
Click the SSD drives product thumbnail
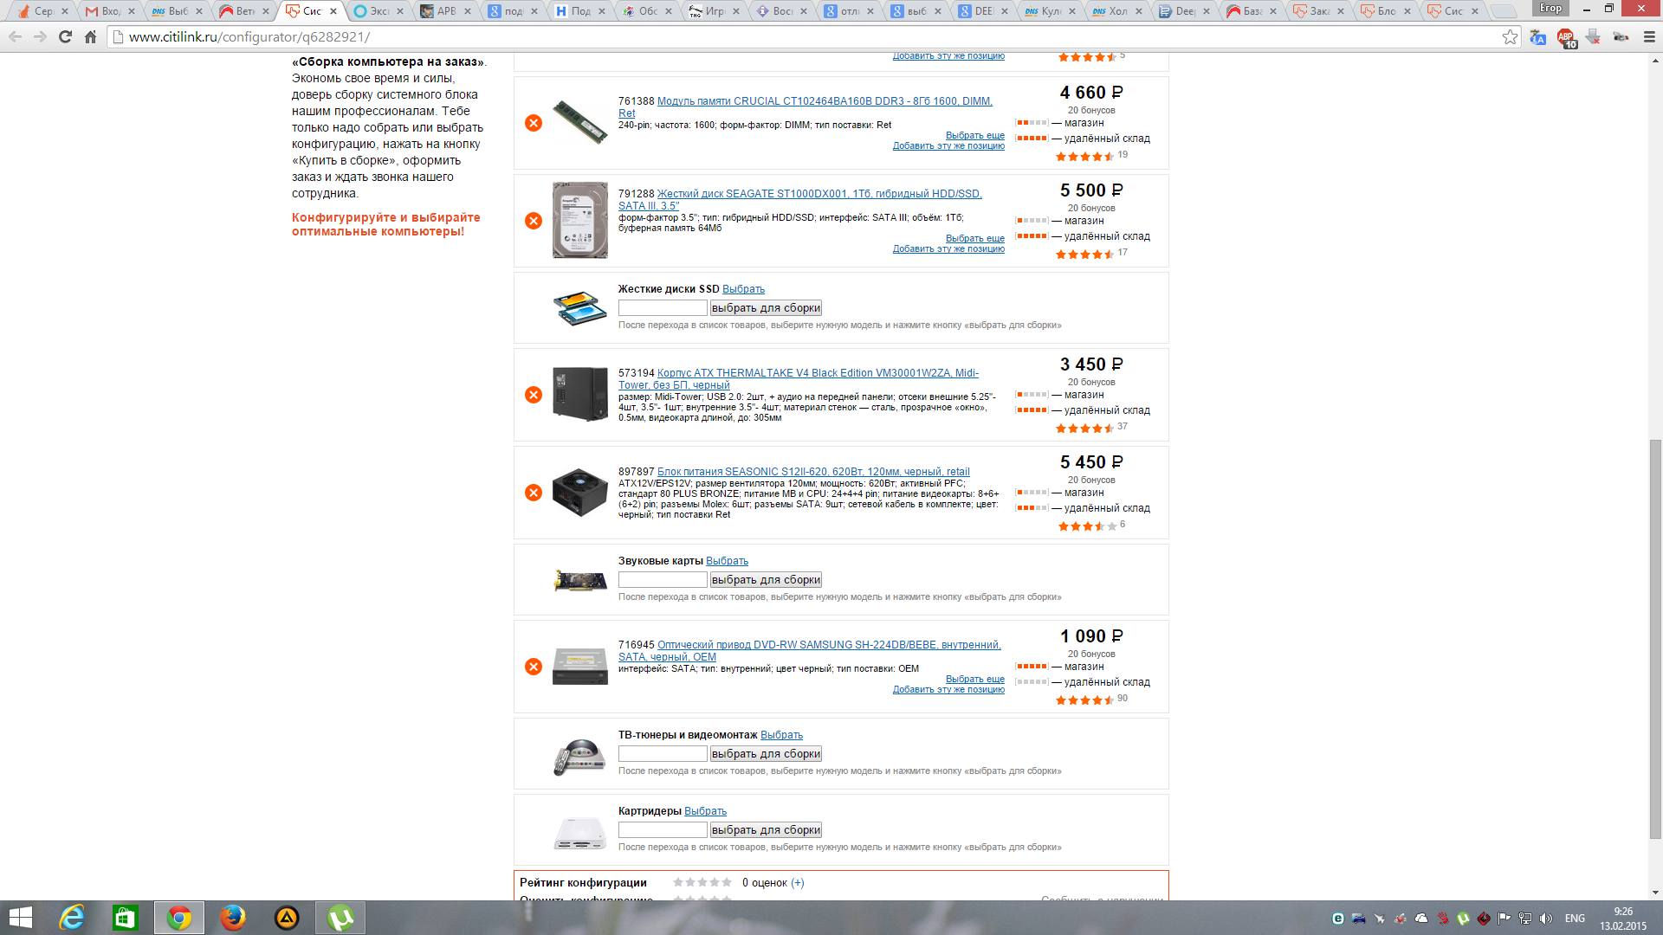(x=580, y=308)
